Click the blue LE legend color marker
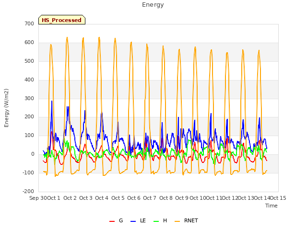This screenshot has width=307, height=230. click(133, 221)
